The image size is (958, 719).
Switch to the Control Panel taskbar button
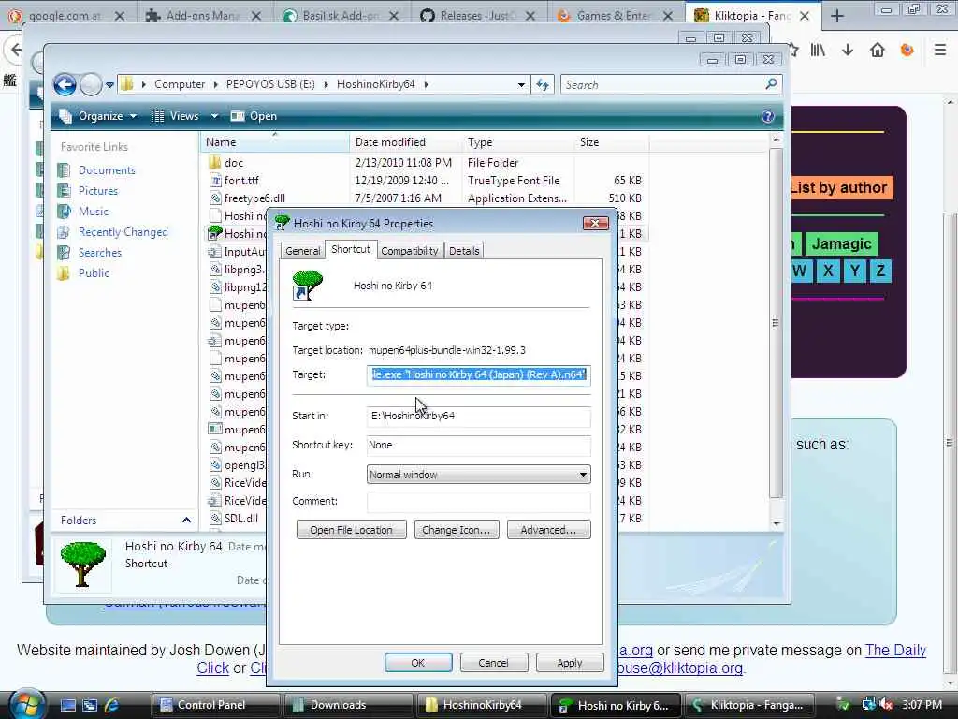[x=216, y=705]
